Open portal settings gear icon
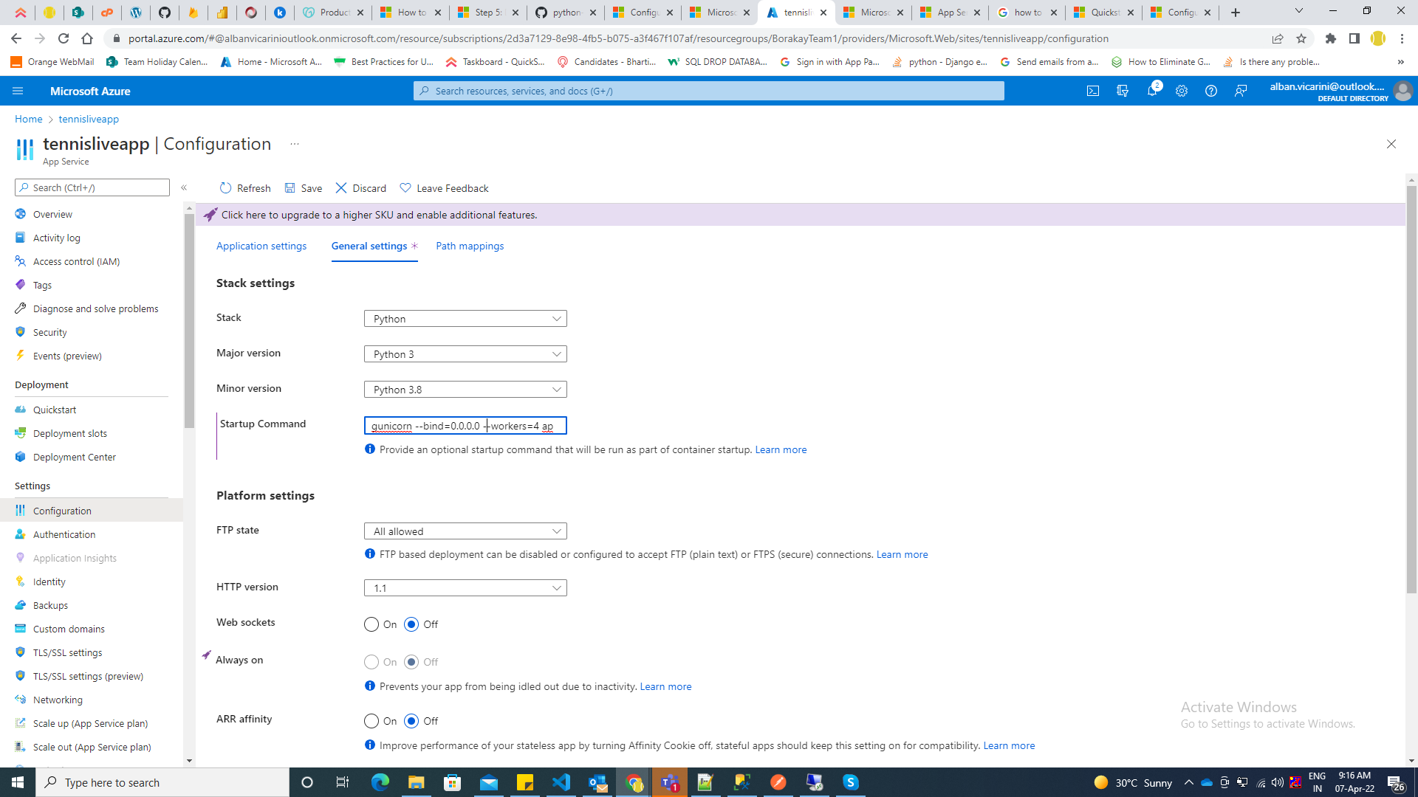Image resolution: width=1418 pixels, height=797 pixels. coord(1182,91)
